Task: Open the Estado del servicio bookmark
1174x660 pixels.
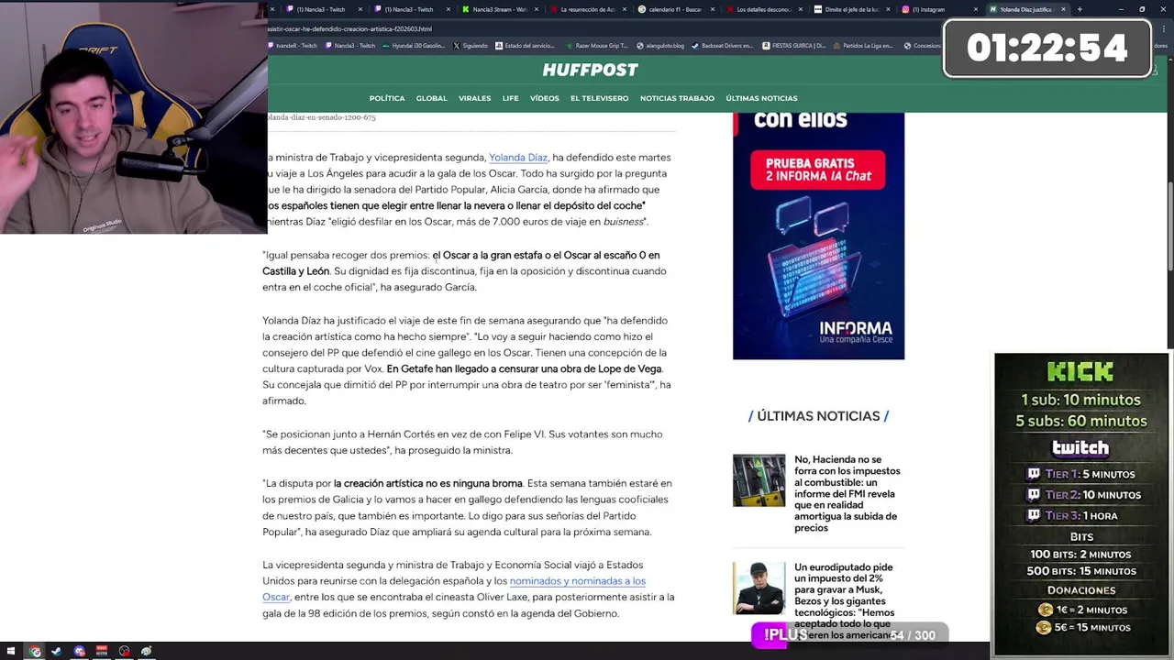Action: tap(525, 45)
